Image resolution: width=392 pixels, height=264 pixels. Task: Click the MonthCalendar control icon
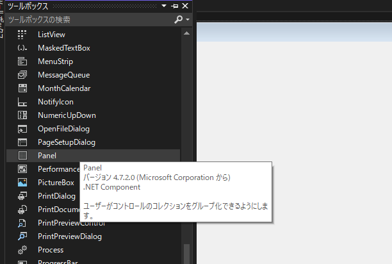22,88
